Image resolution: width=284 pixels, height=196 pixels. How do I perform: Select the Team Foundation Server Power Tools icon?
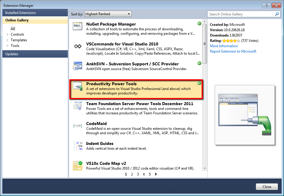coord(77,106)
